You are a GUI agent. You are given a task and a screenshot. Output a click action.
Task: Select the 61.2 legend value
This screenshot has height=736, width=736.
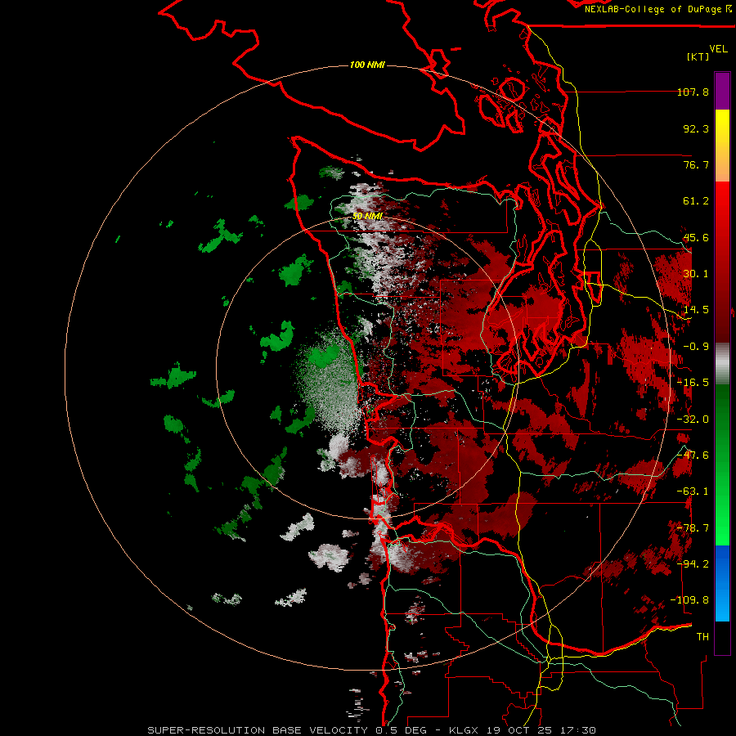coord(696,201)
